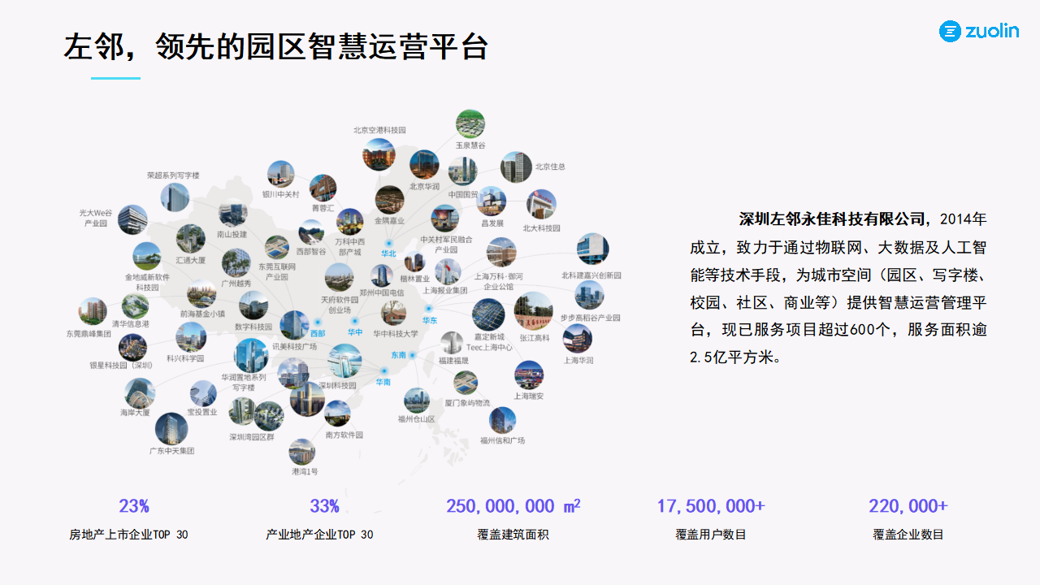Click the 万科中西部产城 photo
The width and height of the screenshot is (1040, 585).
(349, 222)
